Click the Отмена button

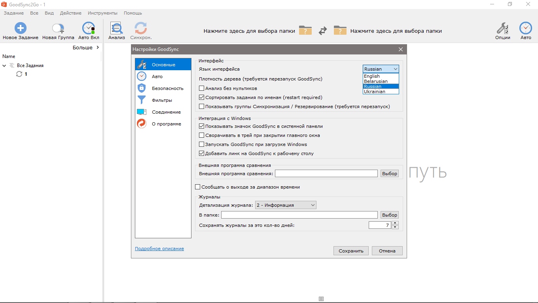[387, 251]
